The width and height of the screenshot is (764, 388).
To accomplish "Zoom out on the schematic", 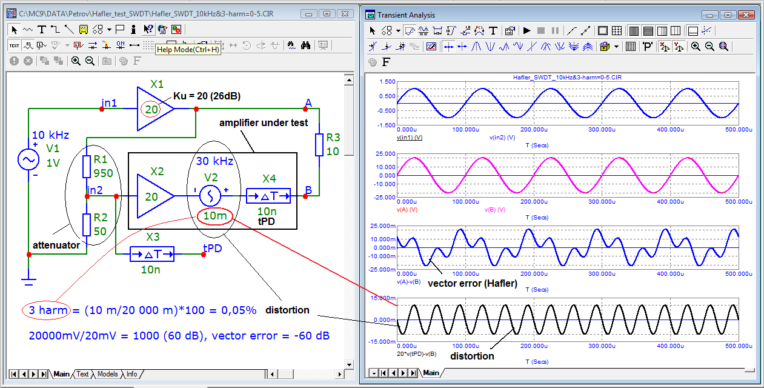I will (x=90, y=61).
